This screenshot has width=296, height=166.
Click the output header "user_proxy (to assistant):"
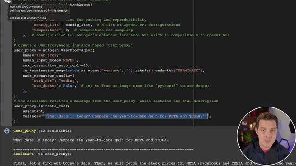(43, 131)
